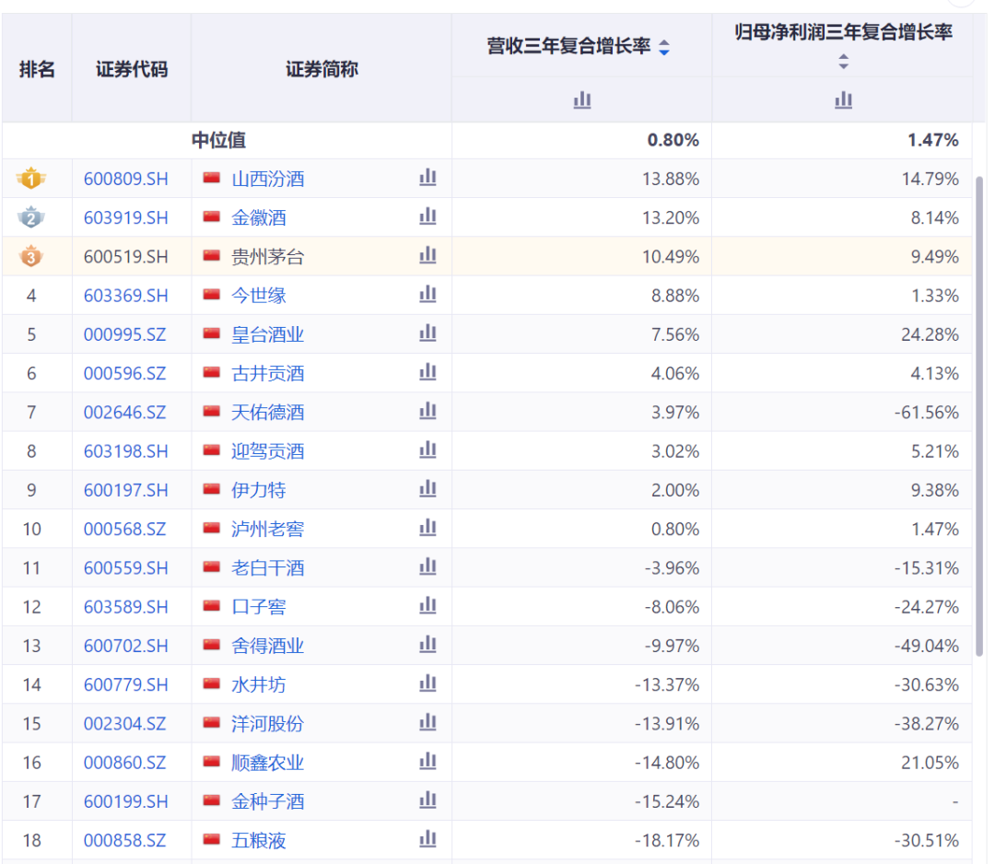Click the gold rank 1 medal icon
995x864 pixels.
[x=31, y=179]
